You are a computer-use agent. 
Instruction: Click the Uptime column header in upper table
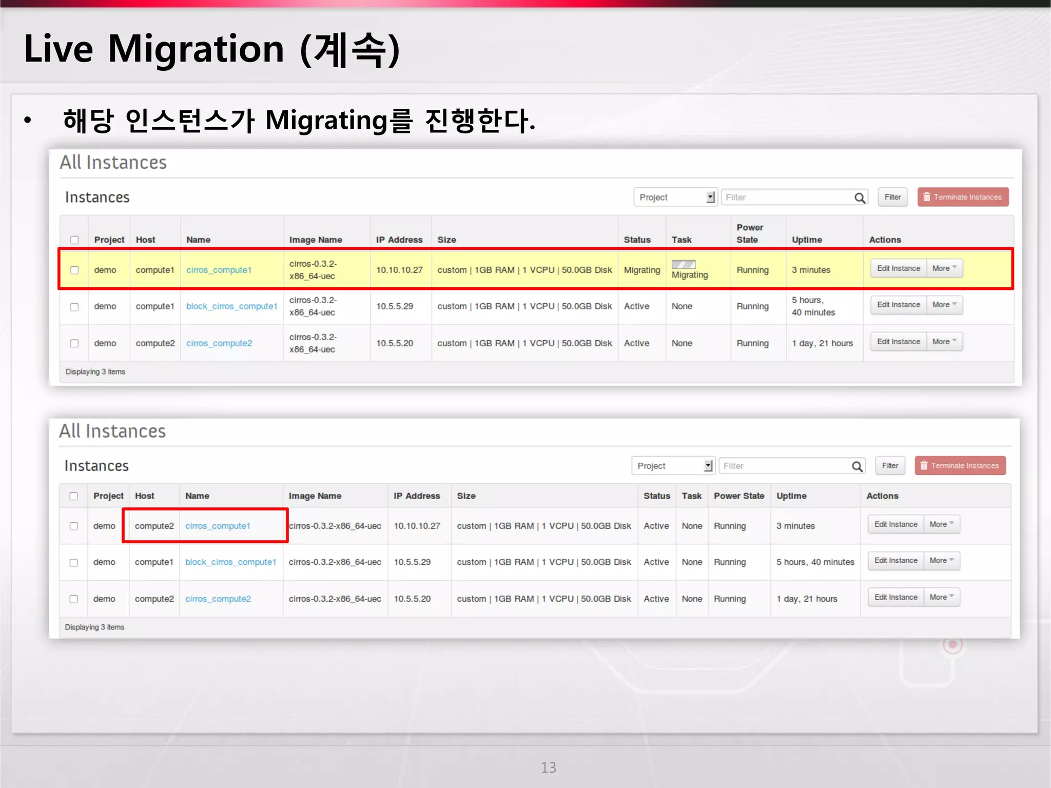coord(807,240)
